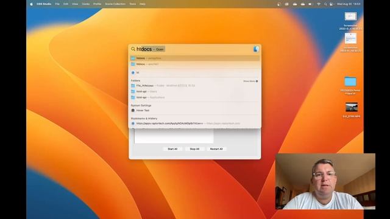Select the highlighted htdocs folder result
Image resolution: width=390 pixels, height=219 pixels.
pyautogui.click(x=195, y=58)
